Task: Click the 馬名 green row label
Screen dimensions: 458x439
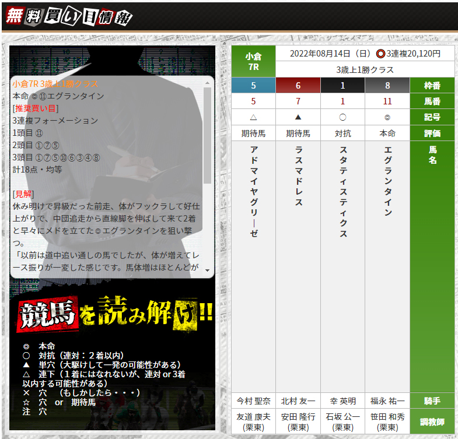Action: pyautogui.click(x=432, y=155)
